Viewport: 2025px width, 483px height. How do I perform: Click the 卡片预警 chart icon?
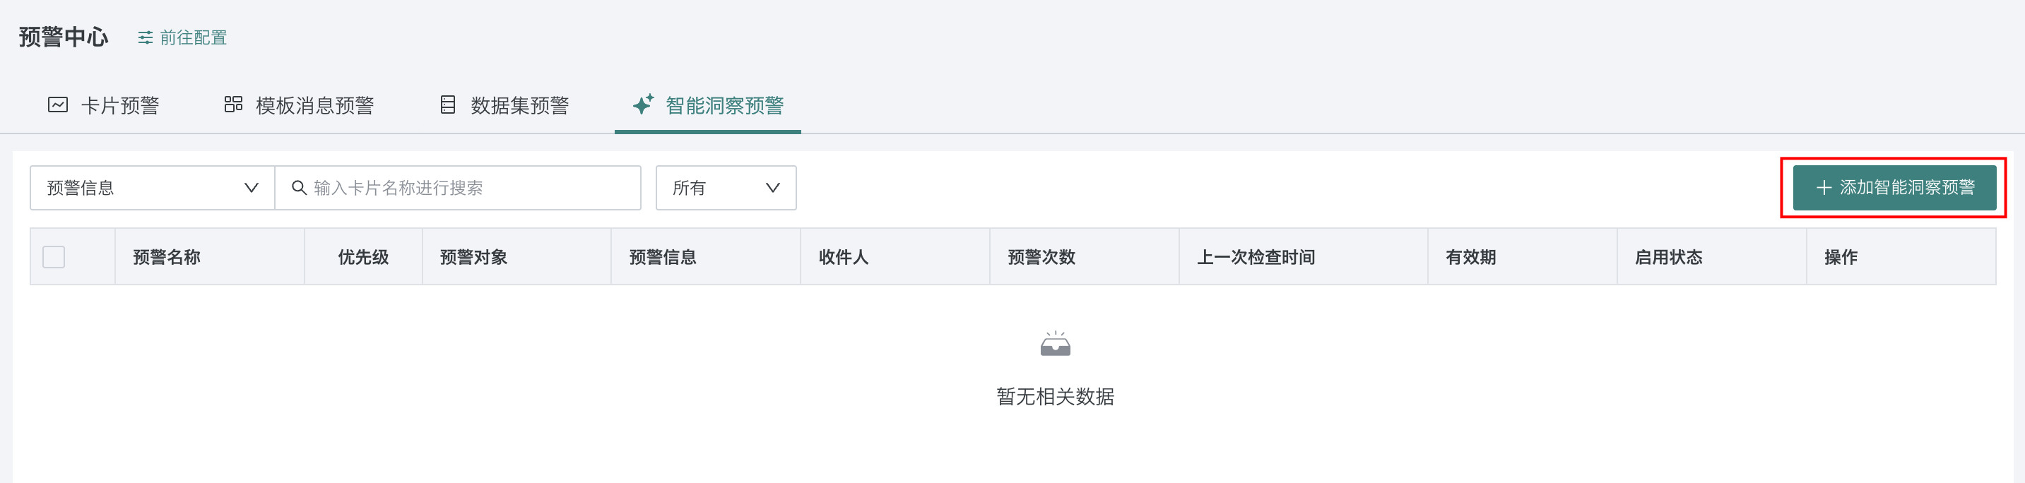coord(58,105)
